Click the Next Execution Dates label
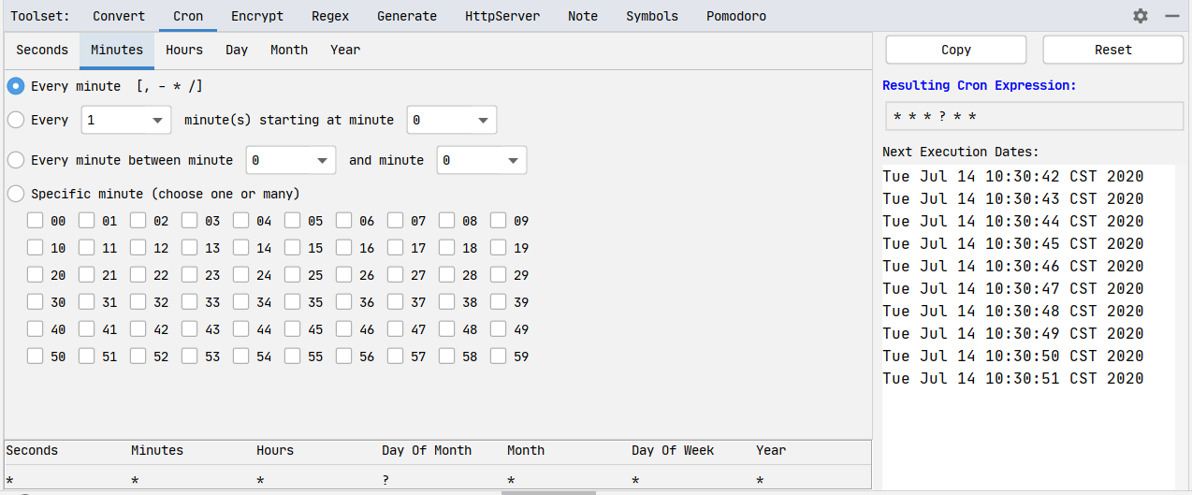Viewport: 1192px width, 495px height. (961, 152)
